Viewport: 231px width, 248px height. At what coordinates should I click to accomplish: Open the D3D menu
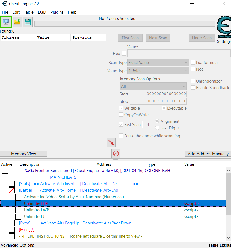42,12
